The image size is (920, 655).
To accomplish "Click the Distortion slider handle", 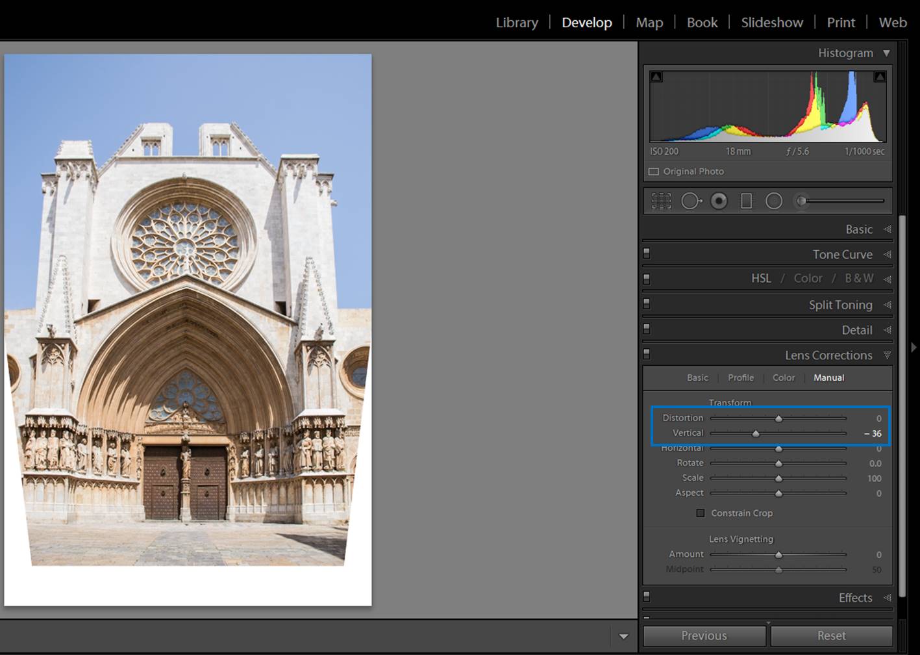I will coord(778,418).
